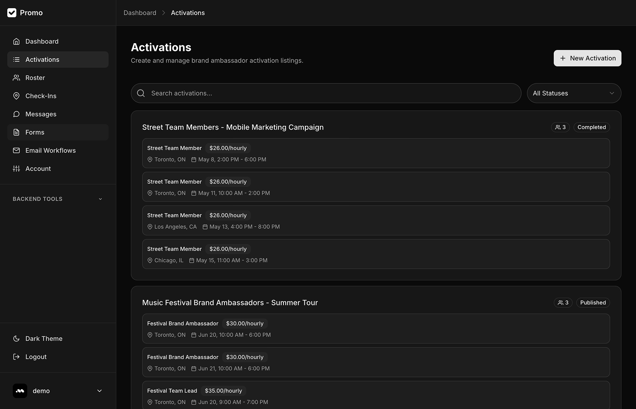Image resolution: width=636 pixels, height=409 pixels.
Task: Click the Account settings sliders icon
Action: point(16,169)
